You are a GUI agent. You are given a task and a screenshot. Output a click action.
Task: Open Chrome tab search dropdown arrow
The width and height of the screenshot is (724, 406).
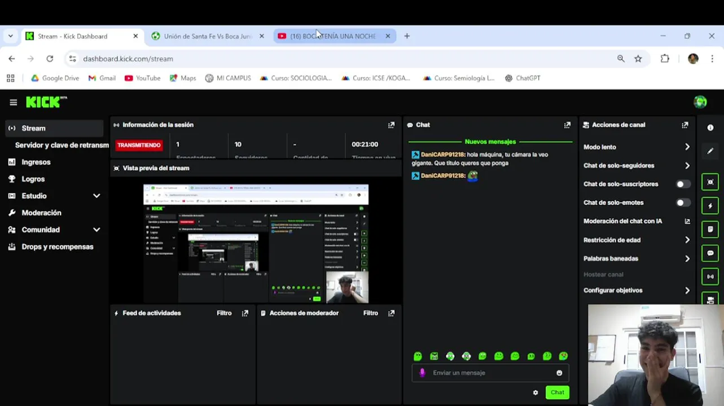10,36
